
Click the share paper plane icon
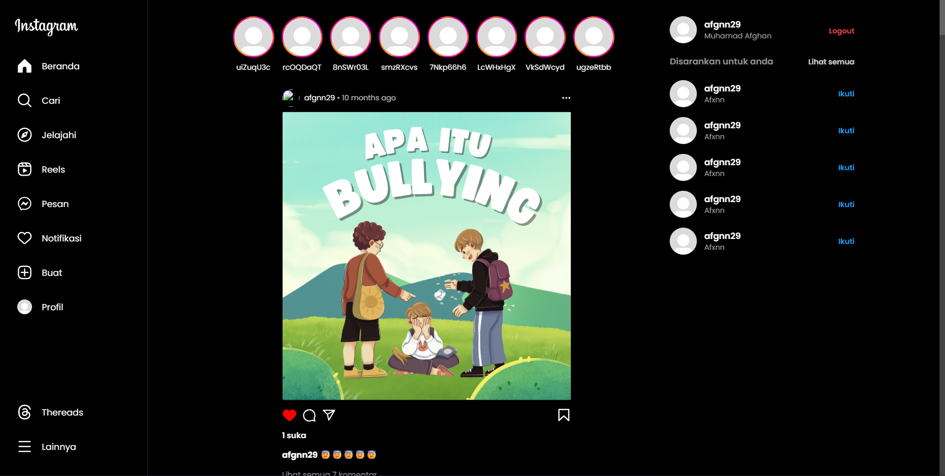pyautogui.click(x=329, y=416)
